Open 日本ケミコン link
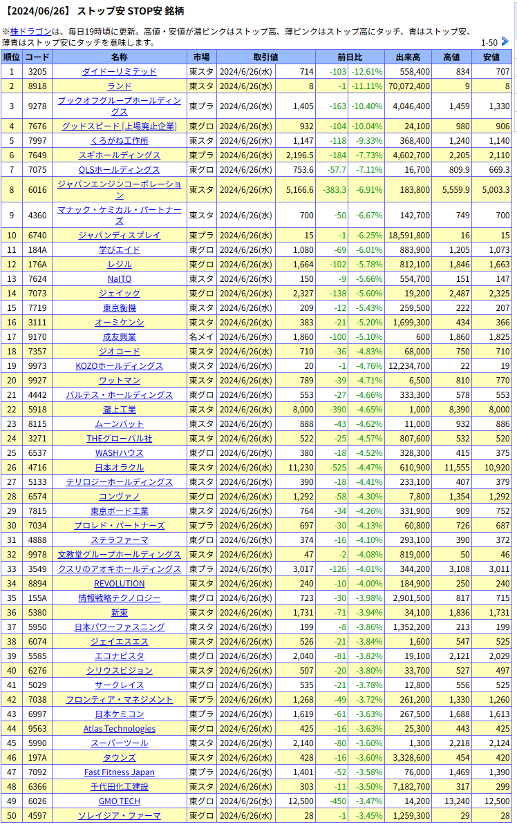This screenshot has width=517, height=829. click(x=119, y=714)
